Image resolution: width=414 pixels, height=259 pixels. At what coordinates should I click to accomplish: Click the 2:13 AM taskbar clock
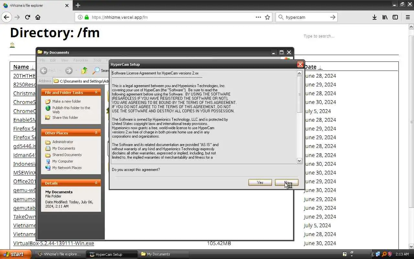(402, 254)
